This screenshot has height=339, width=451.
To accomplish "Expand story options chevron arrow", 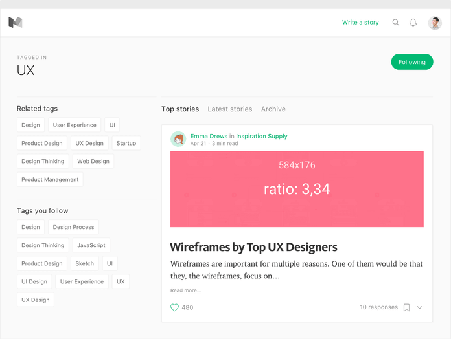I will pos(419,308).
